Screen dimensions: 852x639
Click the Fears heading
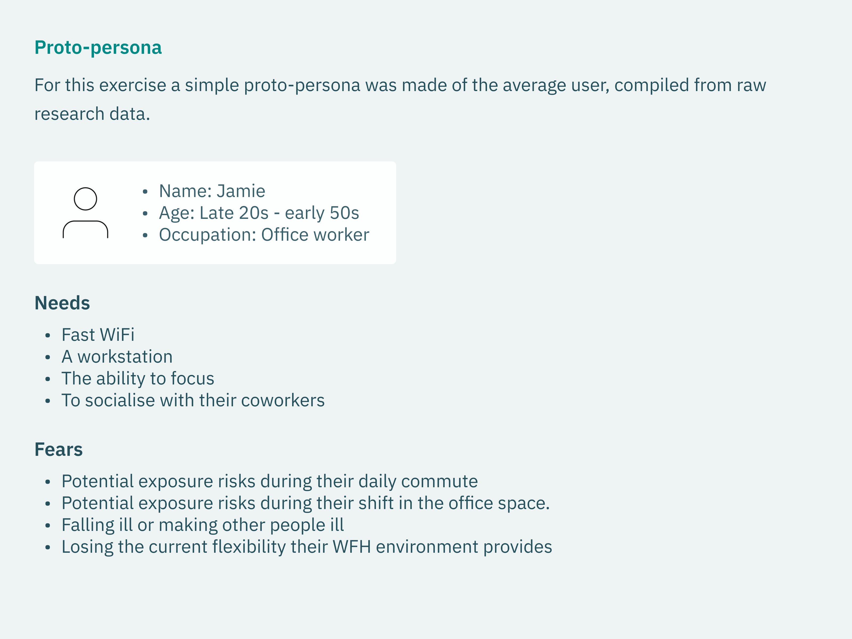pos(59,449)
